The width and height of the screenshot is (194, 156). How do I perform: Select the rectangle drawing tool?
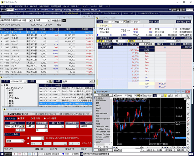(x=188, y=141)
